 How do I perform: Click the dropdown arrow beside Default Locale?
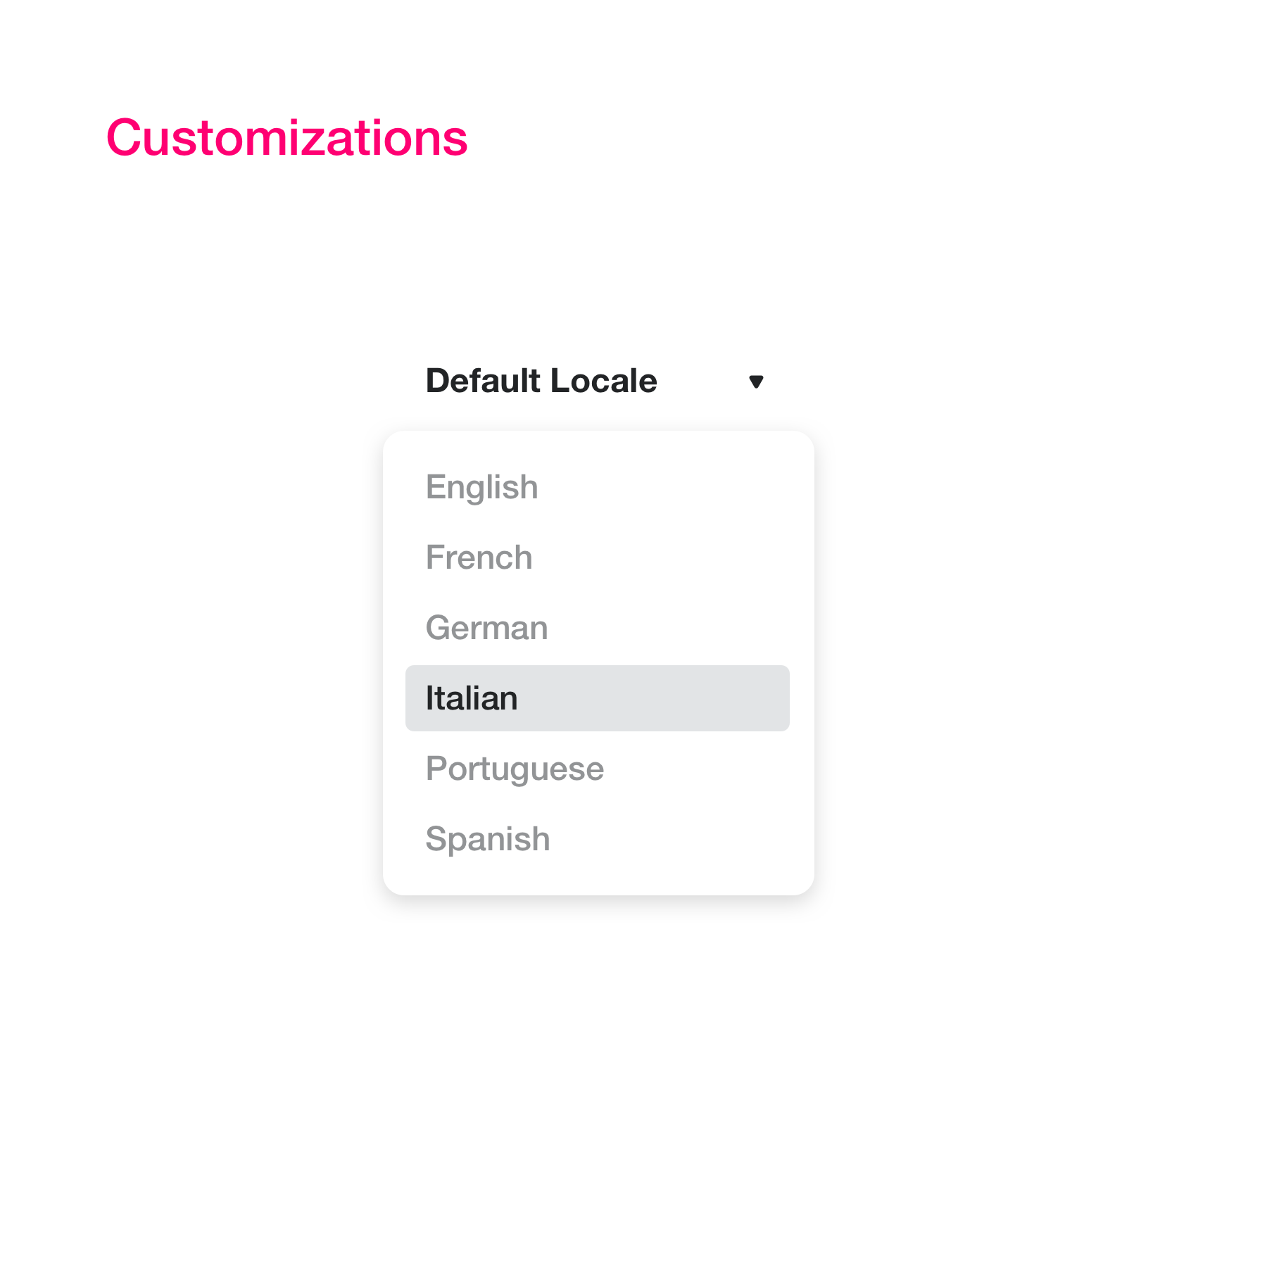coord(756,382)
